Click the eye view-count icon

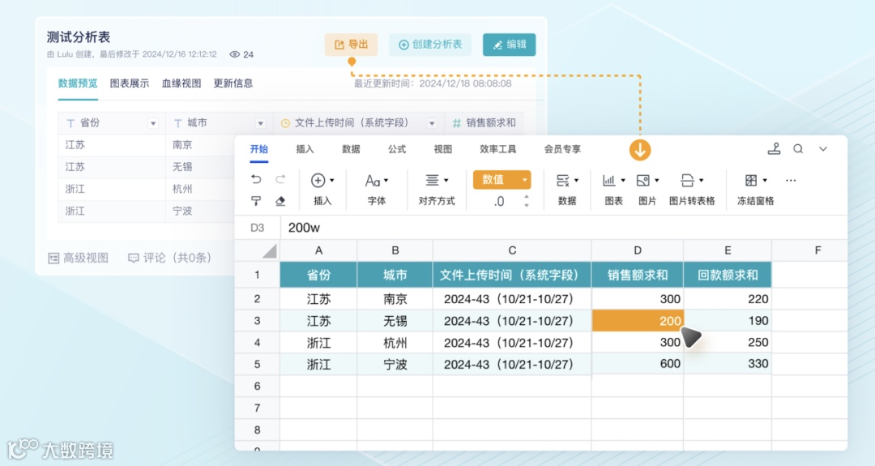click(x=235, y=54)
